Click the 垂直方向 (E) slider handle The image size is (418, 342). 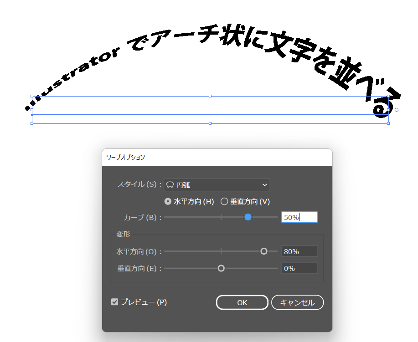(221, 268)
